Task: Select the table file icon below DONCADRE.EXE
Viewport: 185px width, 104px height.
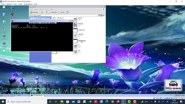Action: click(75, 46)
